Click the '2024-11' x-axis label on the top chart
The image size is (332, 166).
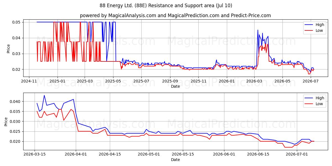coord(29,81)
